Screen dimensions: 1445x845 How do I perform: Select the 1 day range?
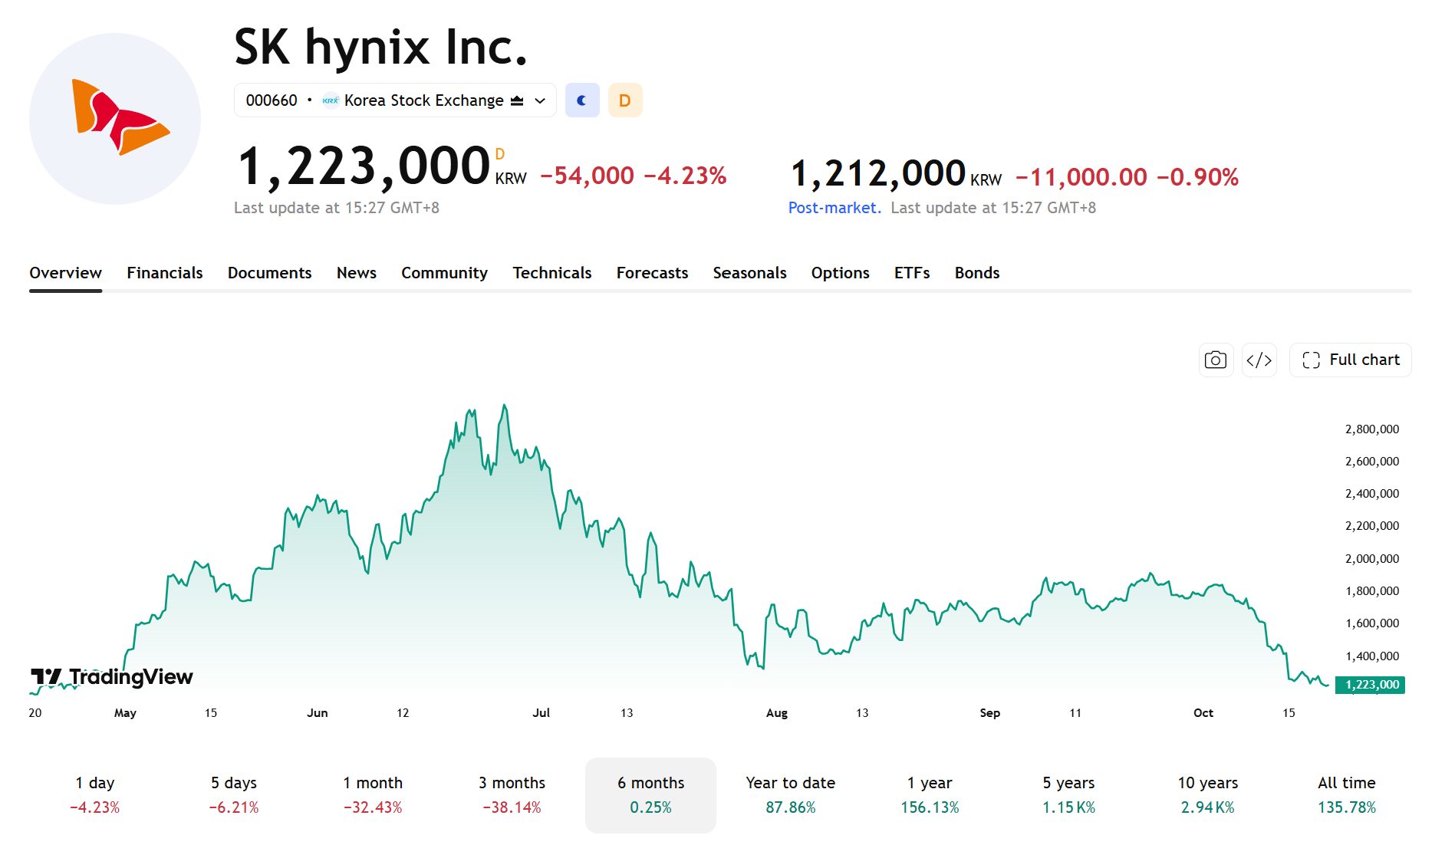[94, 795]
